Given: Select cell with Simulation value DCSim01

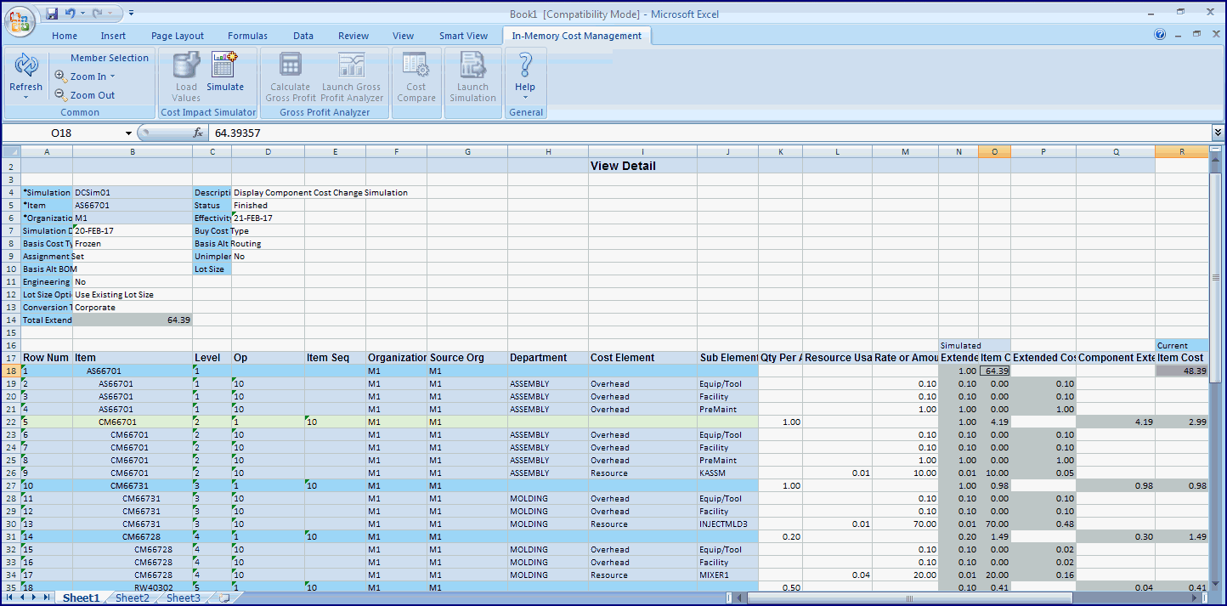Looking at the screenshot, I should click(x=133, y=193).
